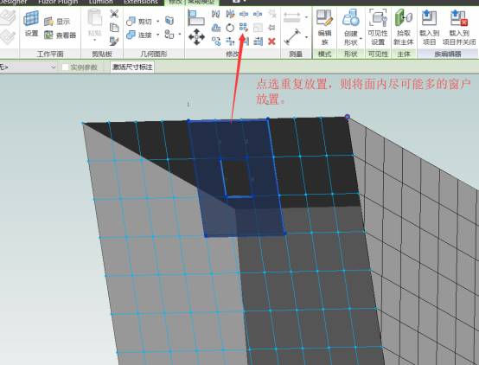Screen dimensions: 479x365
Task: Open the 查看器 work plane viewer
Action: click(60, 35)
